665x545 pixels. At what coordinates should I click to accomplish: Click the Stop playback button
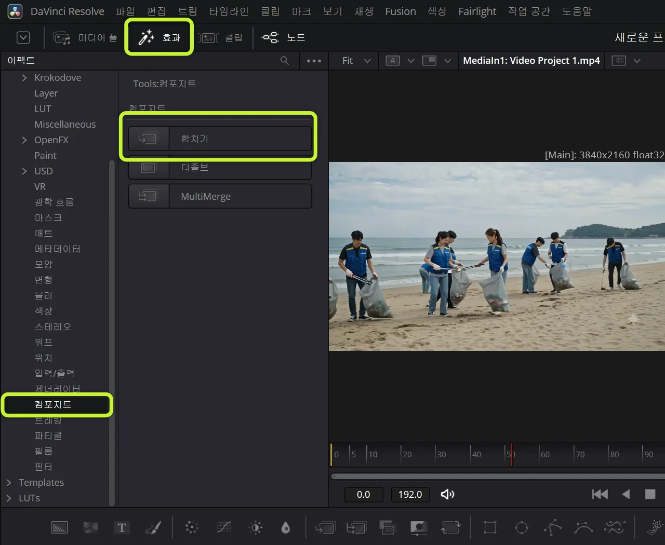pyautogui.click(x=650, y=494)
